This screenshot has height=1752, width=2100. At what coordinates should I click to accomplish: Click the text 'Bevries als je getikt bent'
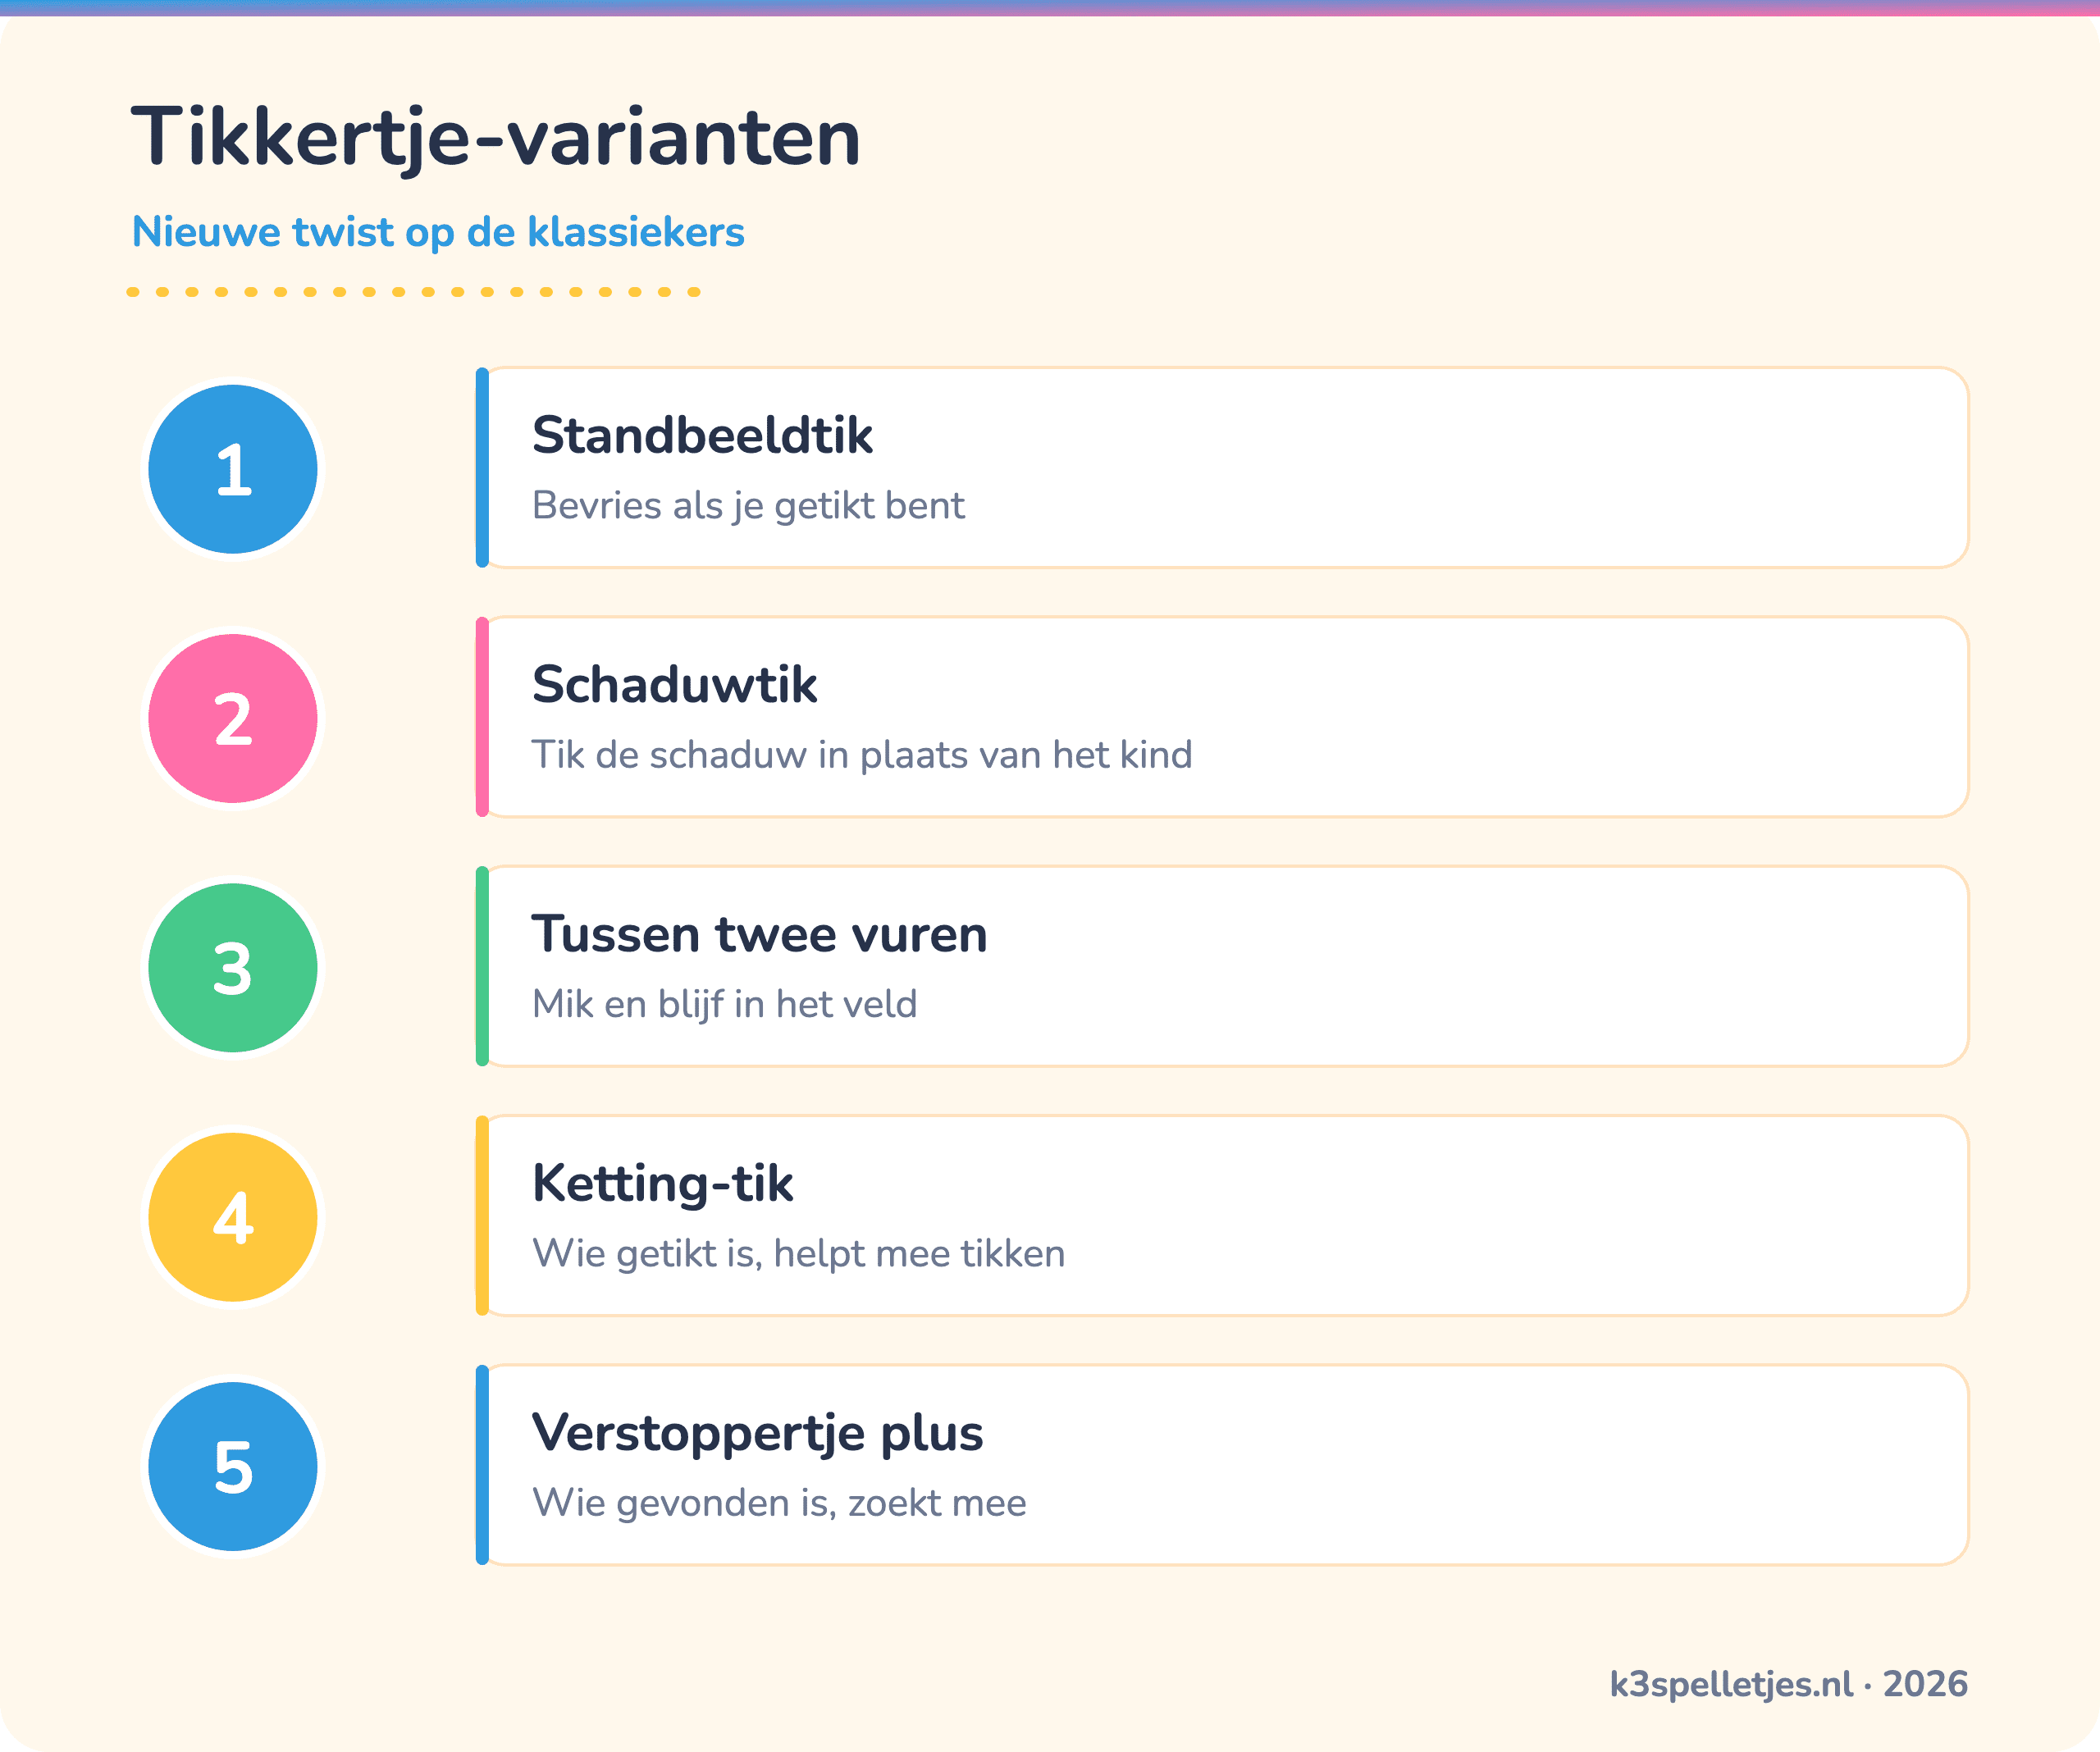[748, 506]
